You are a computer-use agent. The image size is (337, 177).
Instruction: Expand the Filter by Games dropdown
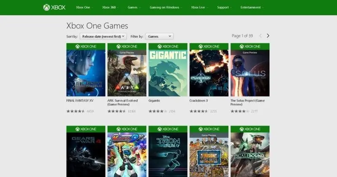tap(159, 36)
